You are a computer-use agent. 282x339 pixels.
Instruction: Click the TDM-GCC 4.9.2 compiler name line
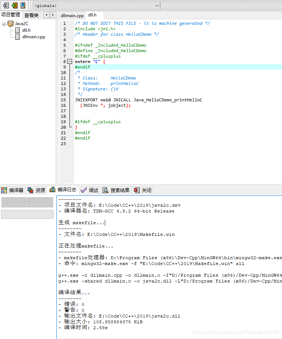click(x=116, y=211)
